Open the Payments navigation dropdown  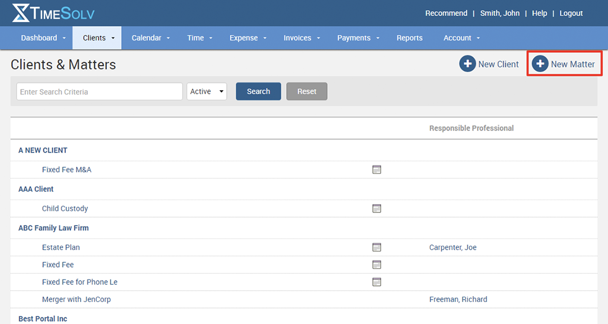point(358,38)
